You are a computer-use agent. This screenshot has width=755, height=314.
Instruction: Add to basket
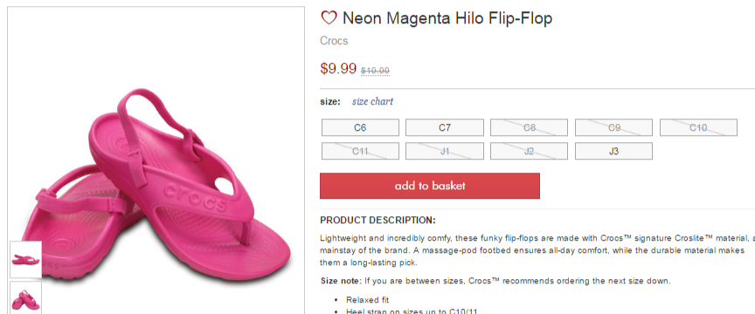point(430,186)
